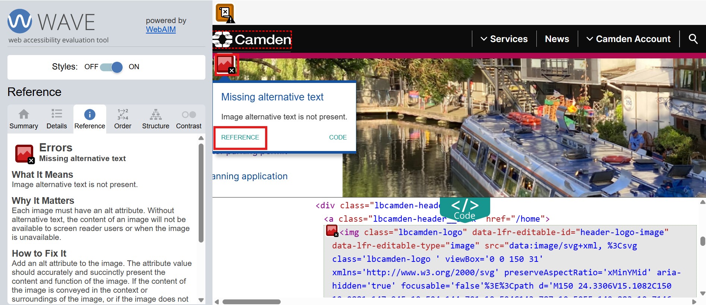
Task: Expand the Services dropdown menu
Action: pos(504,39)
